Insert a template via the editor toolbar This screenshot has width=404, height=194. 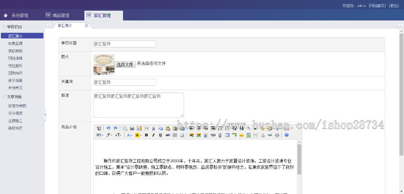point(140,128)
